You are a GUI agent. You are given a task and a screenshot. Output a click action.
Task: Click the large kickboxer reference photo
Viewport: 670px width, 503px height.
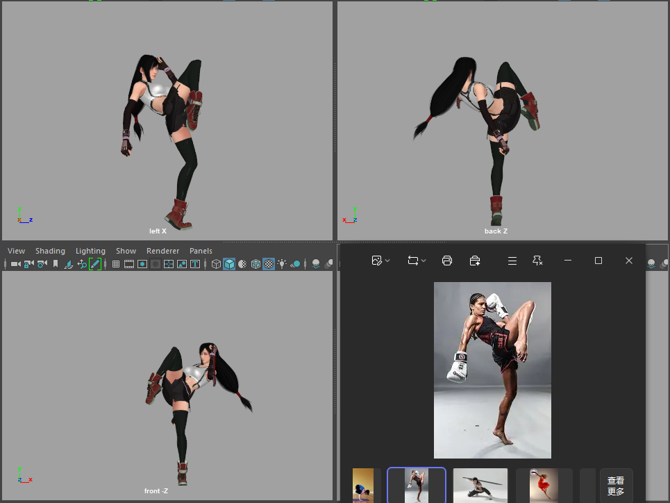click(492, 370)
